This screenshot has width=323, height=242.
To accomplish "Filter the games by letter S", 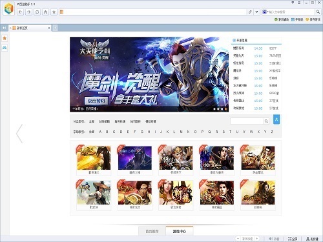I will point(224,132).
